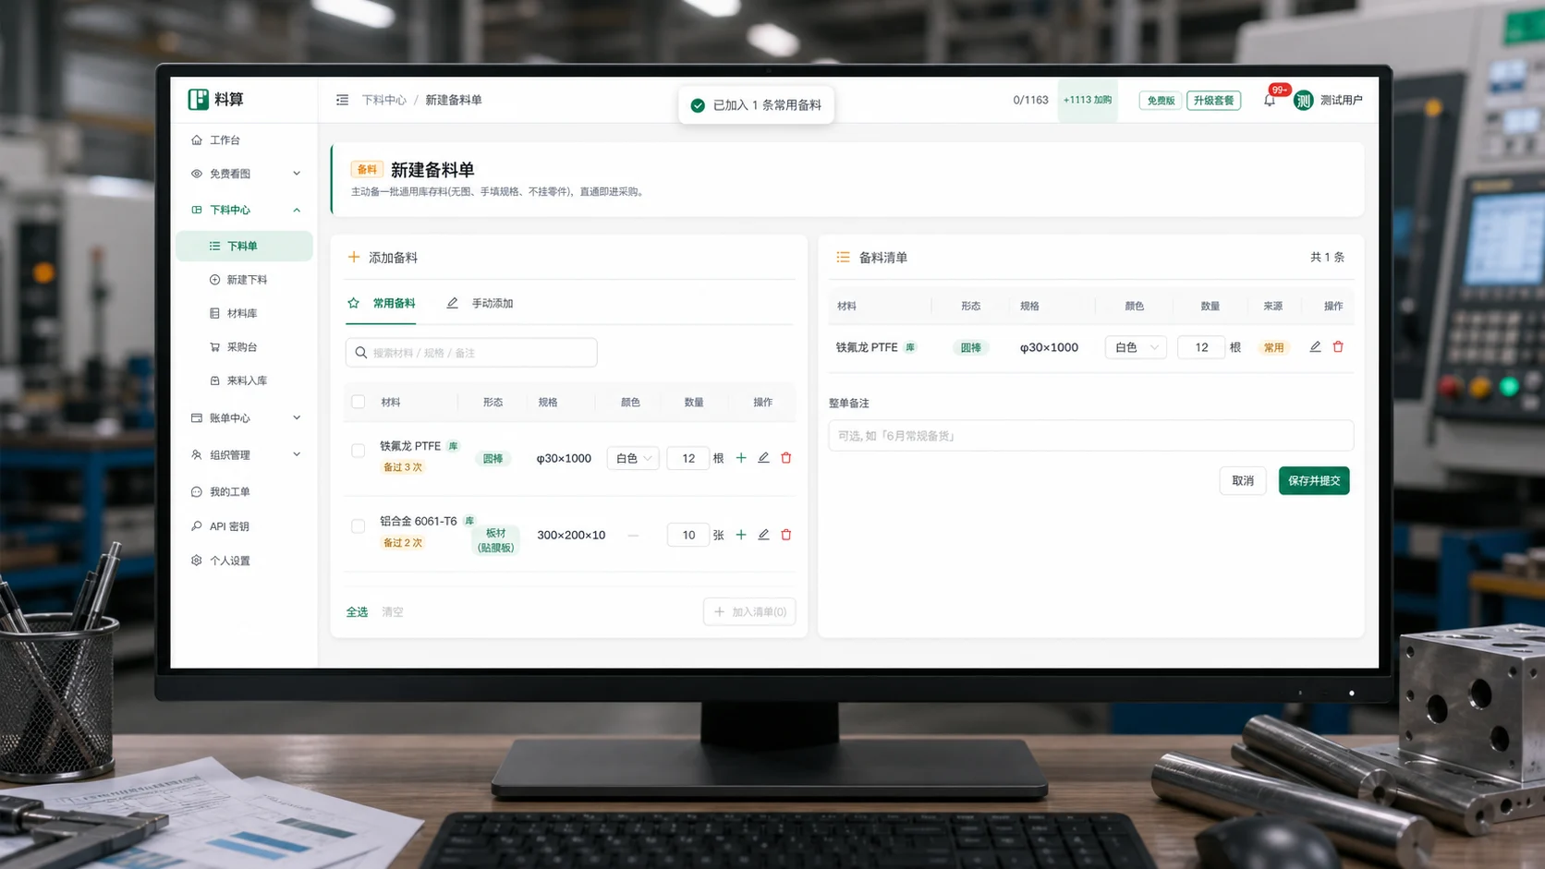Image resolution: width=1545 pixels, height=869 pixels.
Task: Click the API 密钥 key icon
Action: [197, 526]
